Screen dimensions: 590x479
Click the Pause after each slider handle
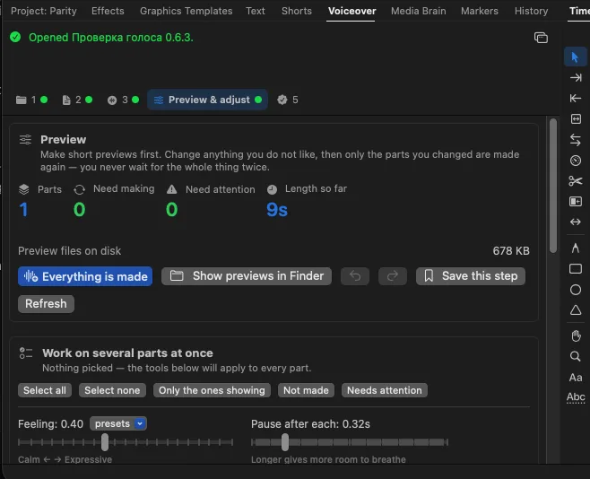[x=285, y=442]
